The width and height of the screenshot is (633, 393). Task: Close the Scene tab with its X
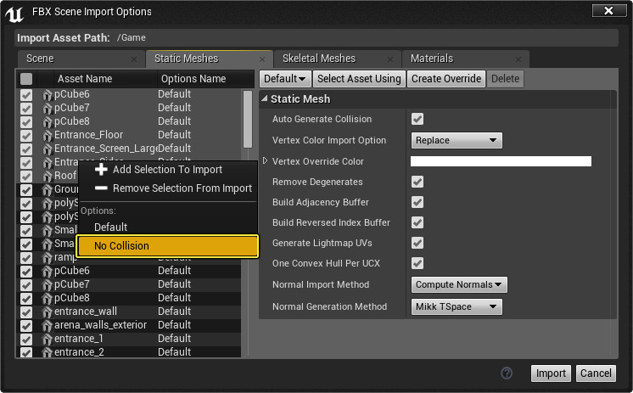point(134,59)
